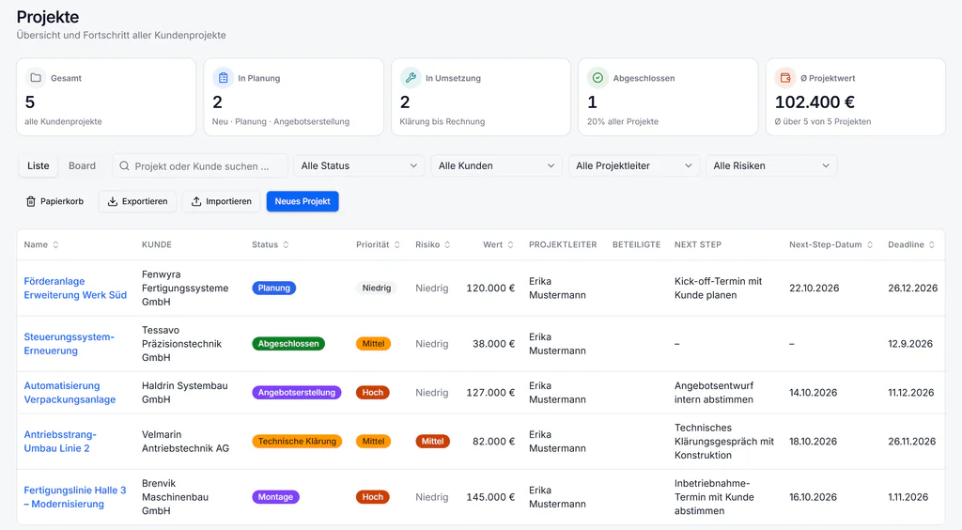Open project Steuerungssystem-Erneuerung
The width and height of the screenshot is (962, 530).
tap(69, 344)
